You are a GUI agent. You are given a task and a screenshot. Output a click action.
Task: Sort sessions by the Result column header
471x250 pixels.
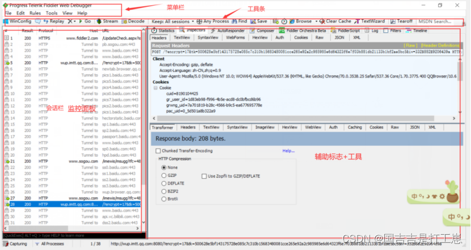click(27, 31)
